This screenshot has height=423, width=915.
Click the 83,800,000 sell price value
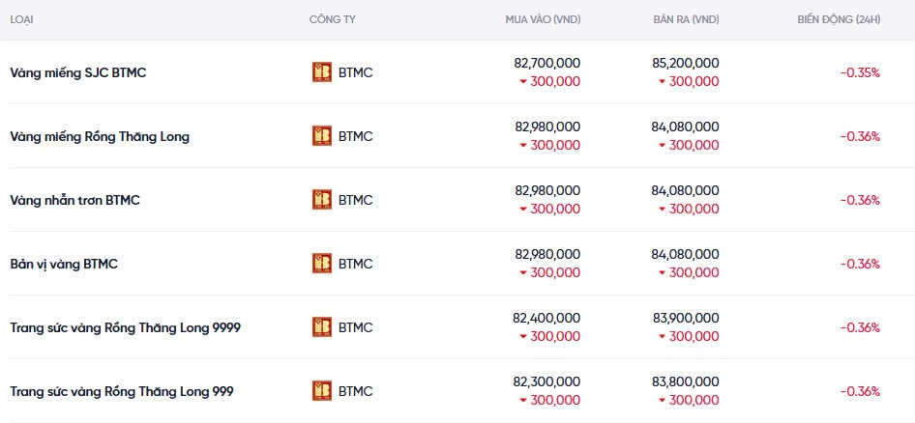coord(686,381)
